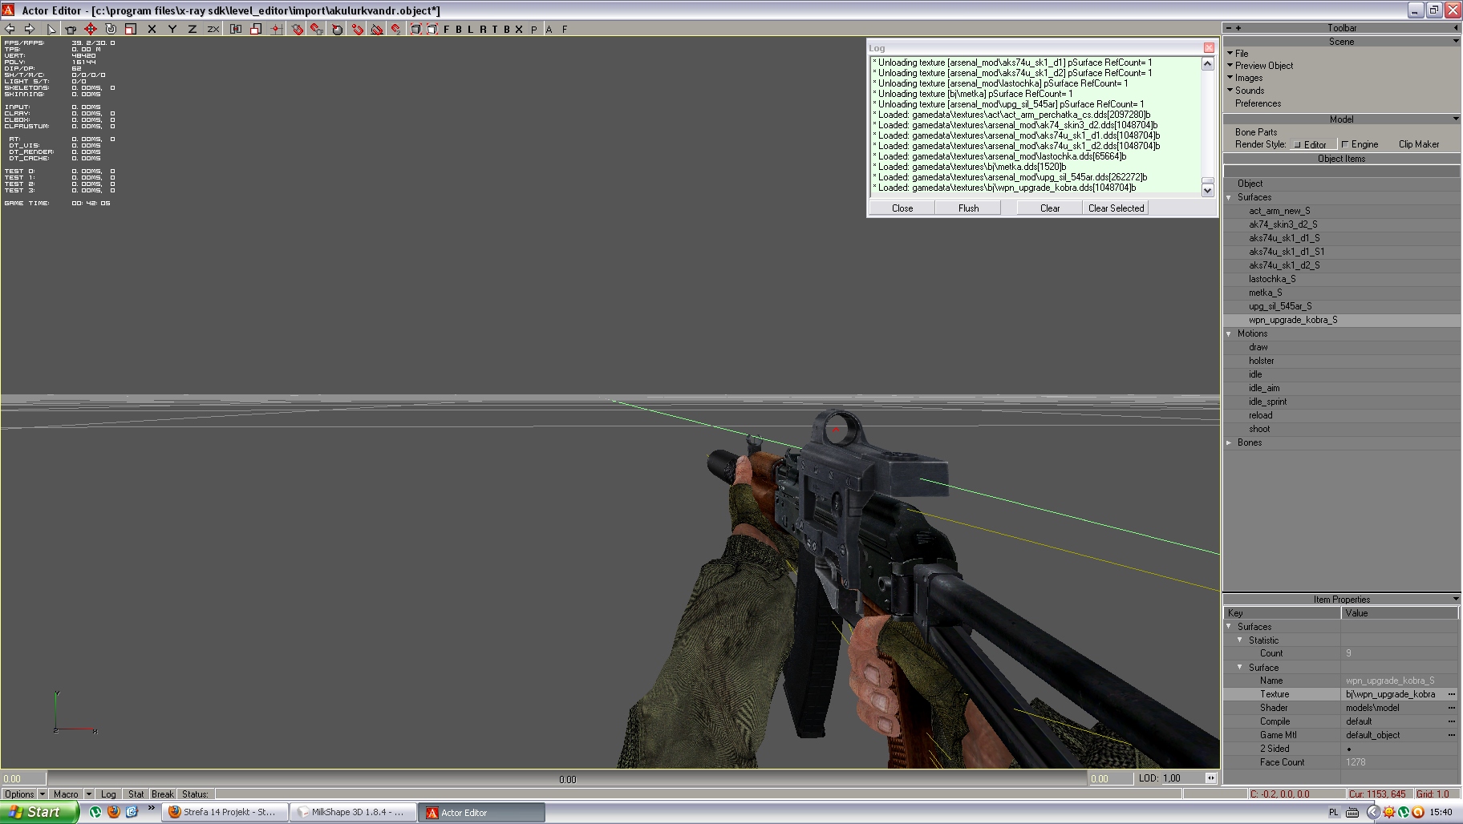This screenshot has width=1463, height=824.
Task: Collapse the Motions tree node
Action: (1229, 333)
